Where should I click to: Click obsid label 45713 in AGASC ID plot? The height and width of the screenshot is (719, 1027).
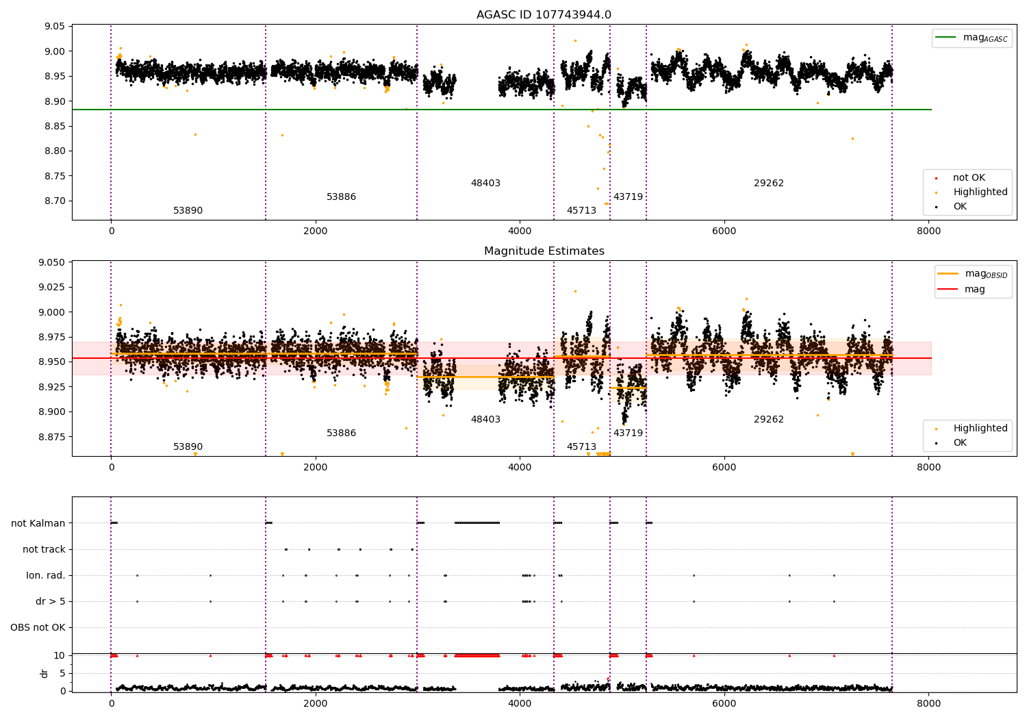581,211
